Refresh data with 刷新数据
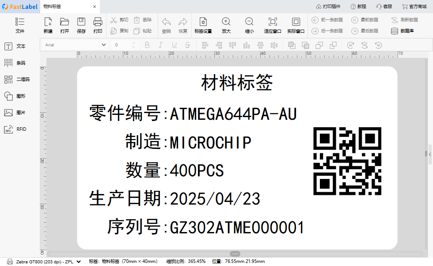Screen dimensions: 433x266 click(x=405, y=20)
